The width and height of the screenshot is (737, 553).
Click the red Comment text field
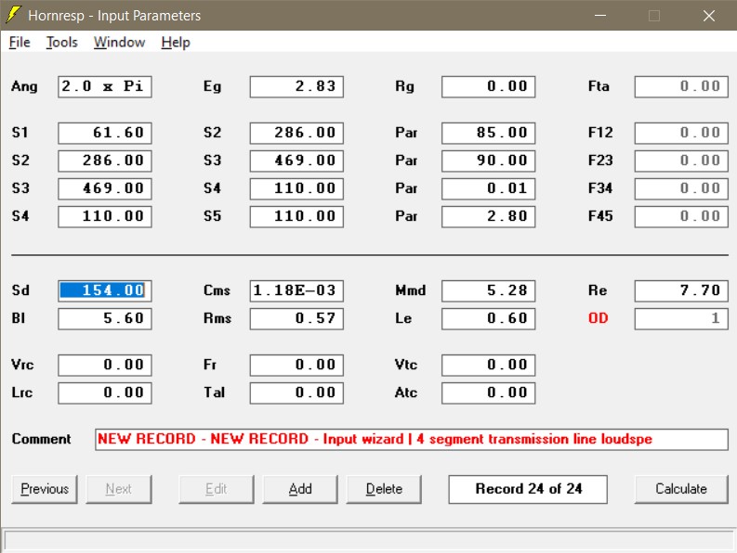[x=412, y=440]
